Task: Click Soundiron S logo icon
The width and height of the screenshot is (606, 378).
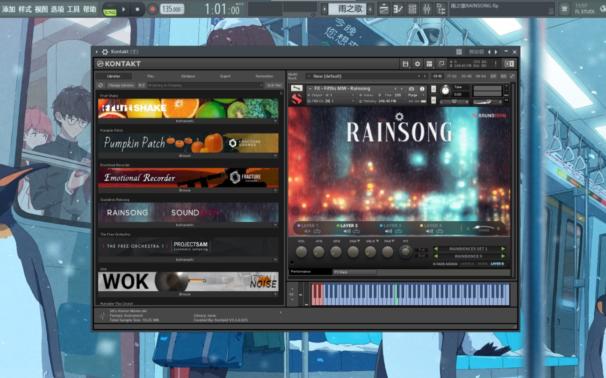Action: [296, 98]
